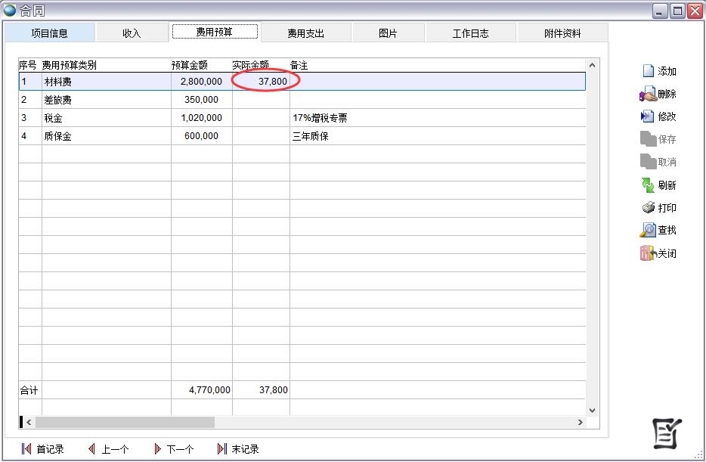Click the Close (关闭) door icon
The image size is (706, 462).
648,253
